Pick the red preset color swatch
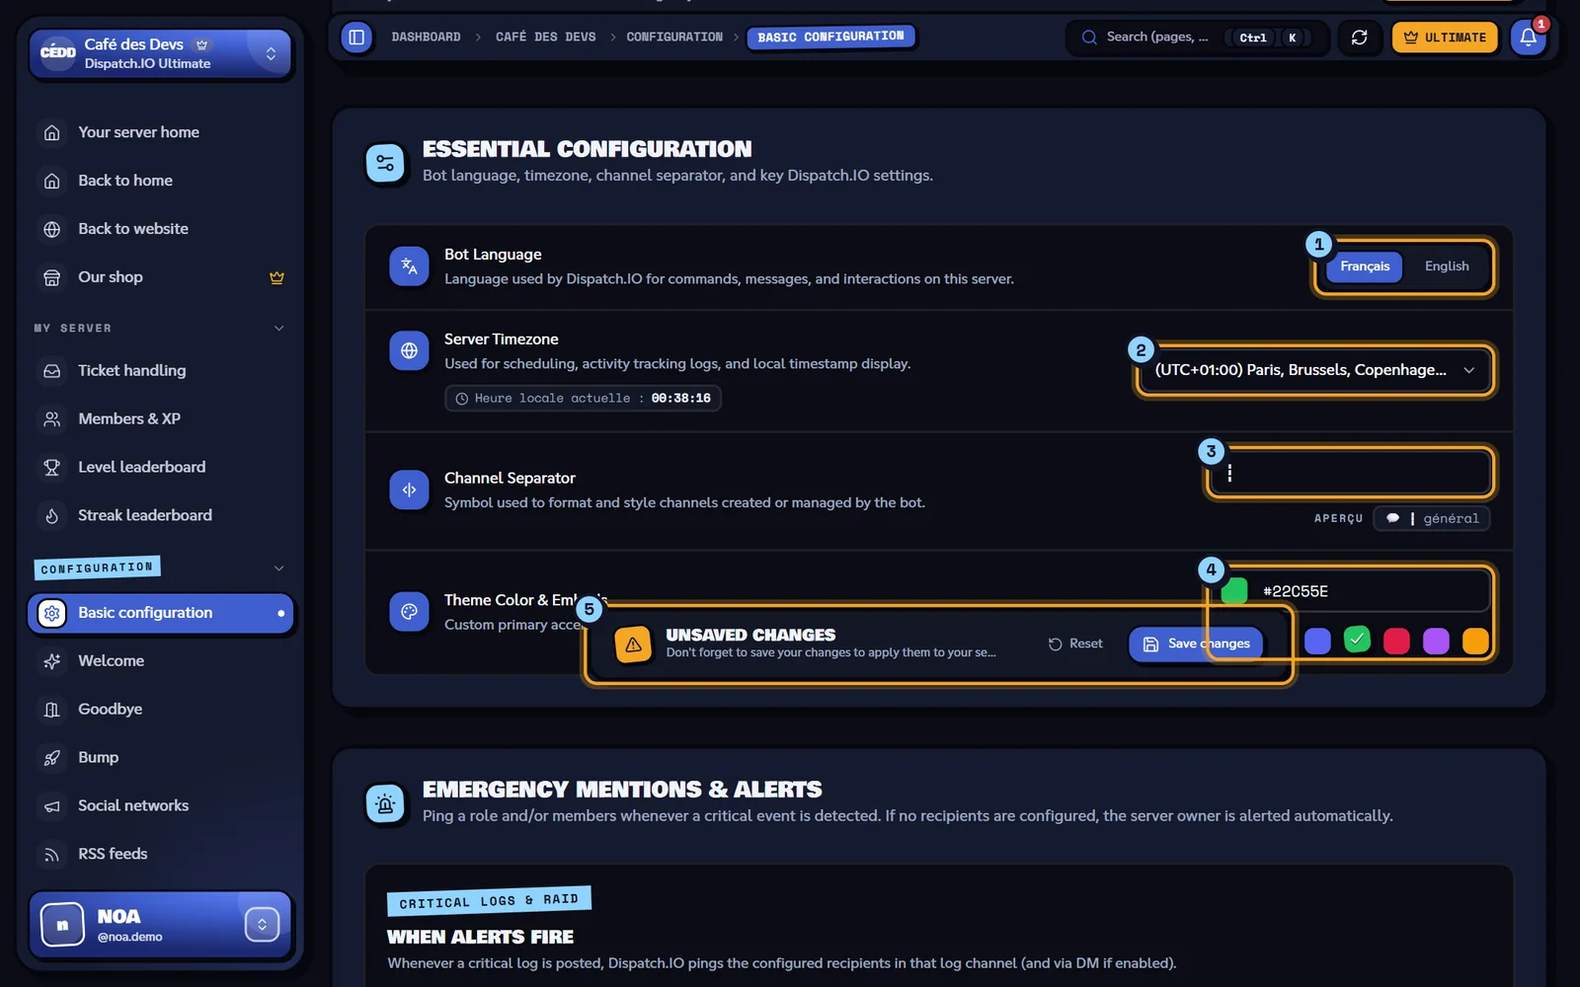The height and width of the screenshot is (987, 1580). click(x=1396, y=642)
